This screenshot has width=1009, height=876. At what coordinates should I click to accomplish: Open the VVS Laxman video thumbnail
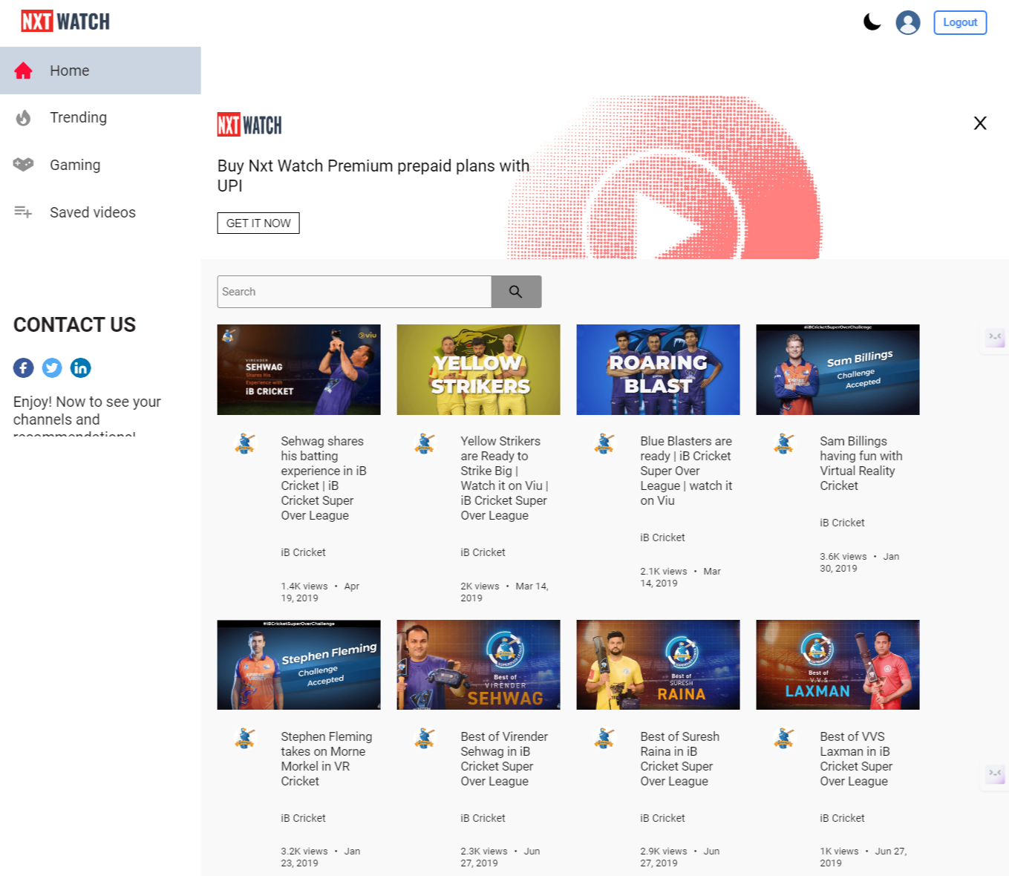(x=838, y=665)
